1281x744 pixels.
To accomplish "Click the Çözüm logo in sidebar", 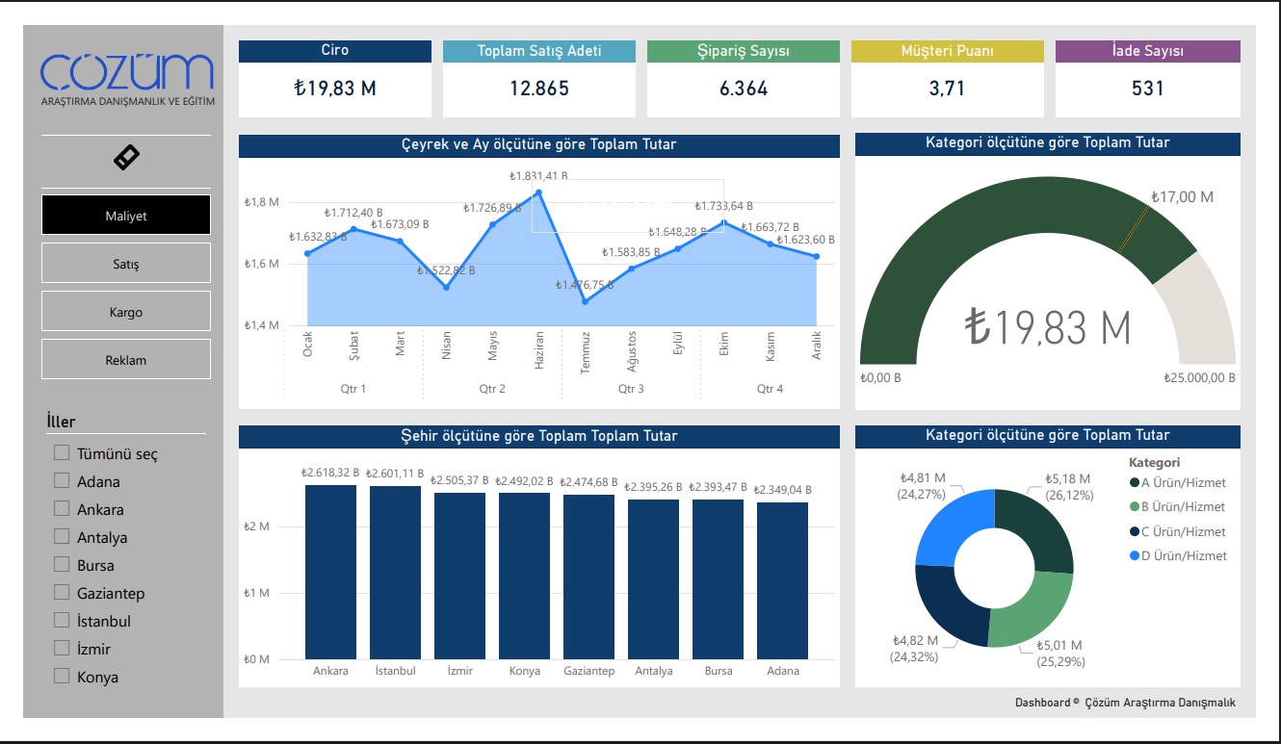I will (x=126, y=79).
